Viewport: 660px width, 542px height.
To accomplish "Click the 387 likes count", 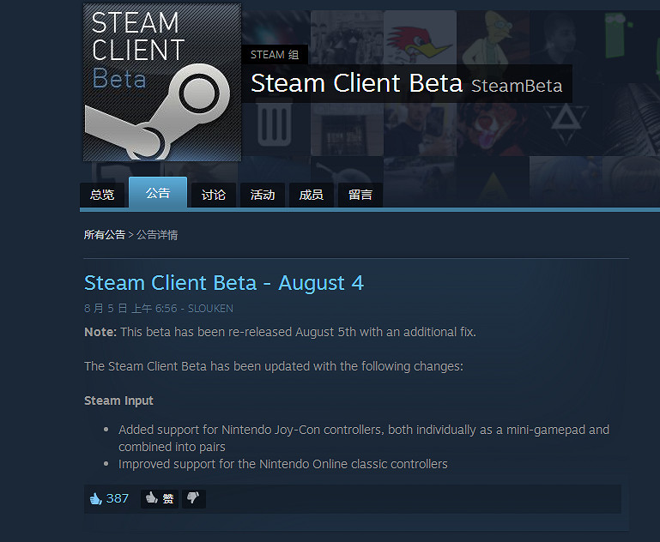I will [x=118, y=498].
